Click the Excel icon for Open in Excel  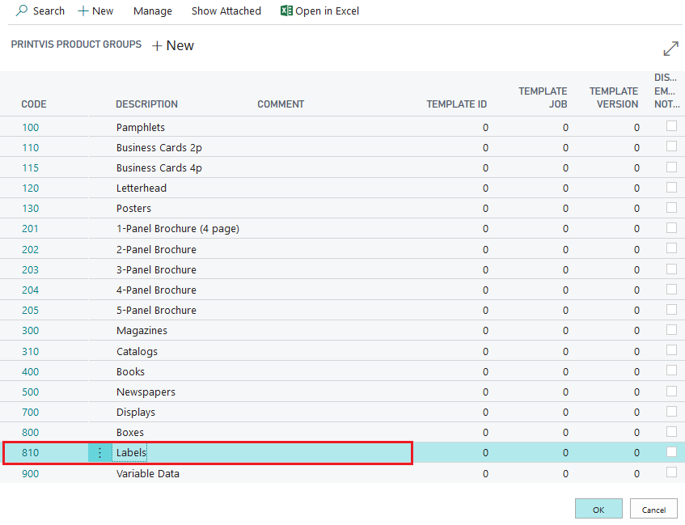[x=286, y=11]
